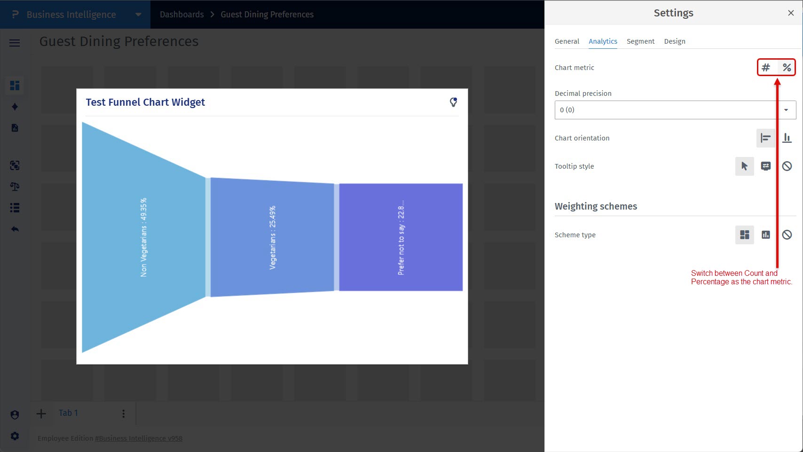The image size is (803, 452).
Task: Switch the chart metric to Count (#)
Action: click(x=766, y=68)
